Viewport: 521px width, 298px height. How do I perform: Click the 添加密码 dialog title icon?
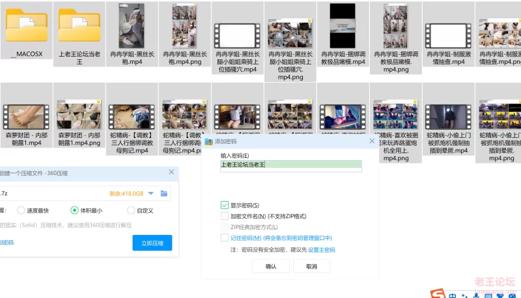pos(208,141)
